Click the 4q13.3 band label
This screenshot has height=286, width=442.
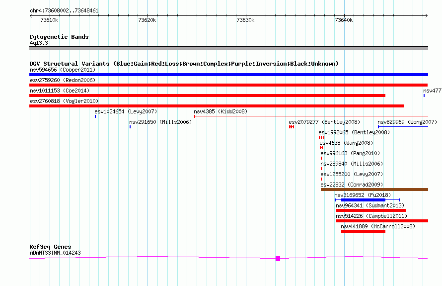[39, 43]
